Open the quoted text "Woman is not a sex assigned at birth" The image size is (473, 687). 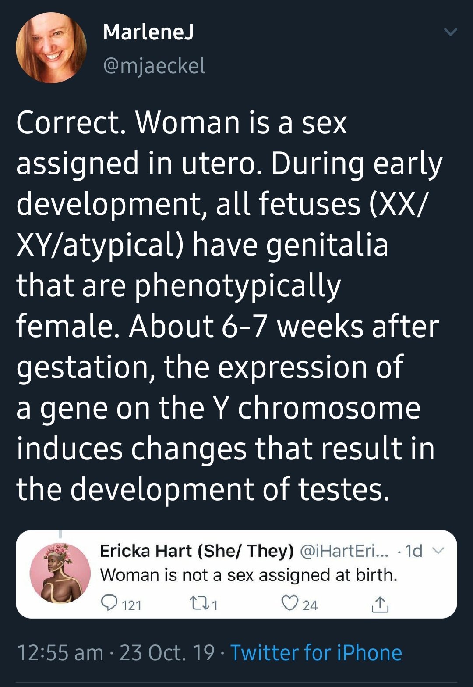click(248, 575)
